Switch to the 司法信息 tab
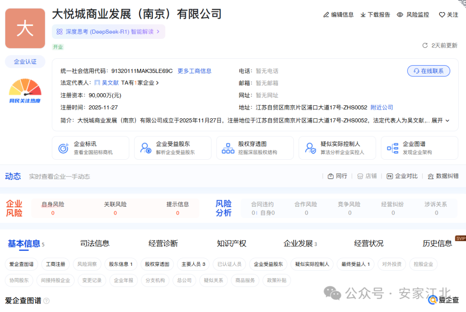This screenshot has height=312, width=466. coord(95,243)
